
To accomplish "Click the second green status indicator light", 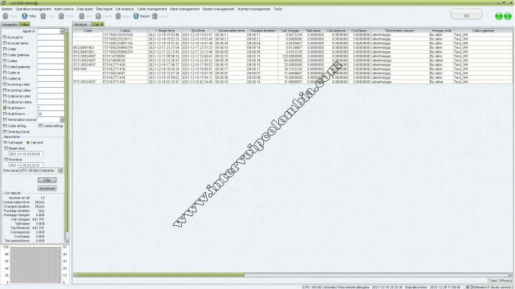I will [507, 16].
